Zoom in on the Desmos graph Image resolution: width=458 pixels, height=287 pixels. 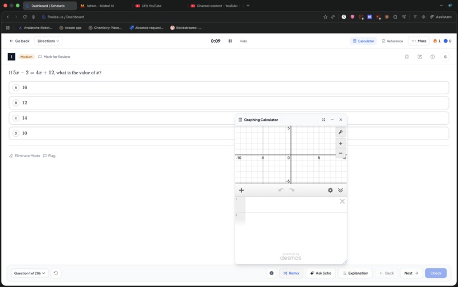pos(340,143)
